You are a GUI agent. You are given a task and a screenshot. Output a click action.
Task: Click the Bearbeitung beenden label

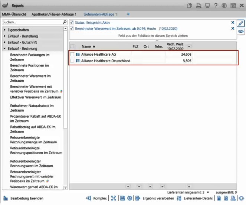pyautogui.click(x=27, y=198)
